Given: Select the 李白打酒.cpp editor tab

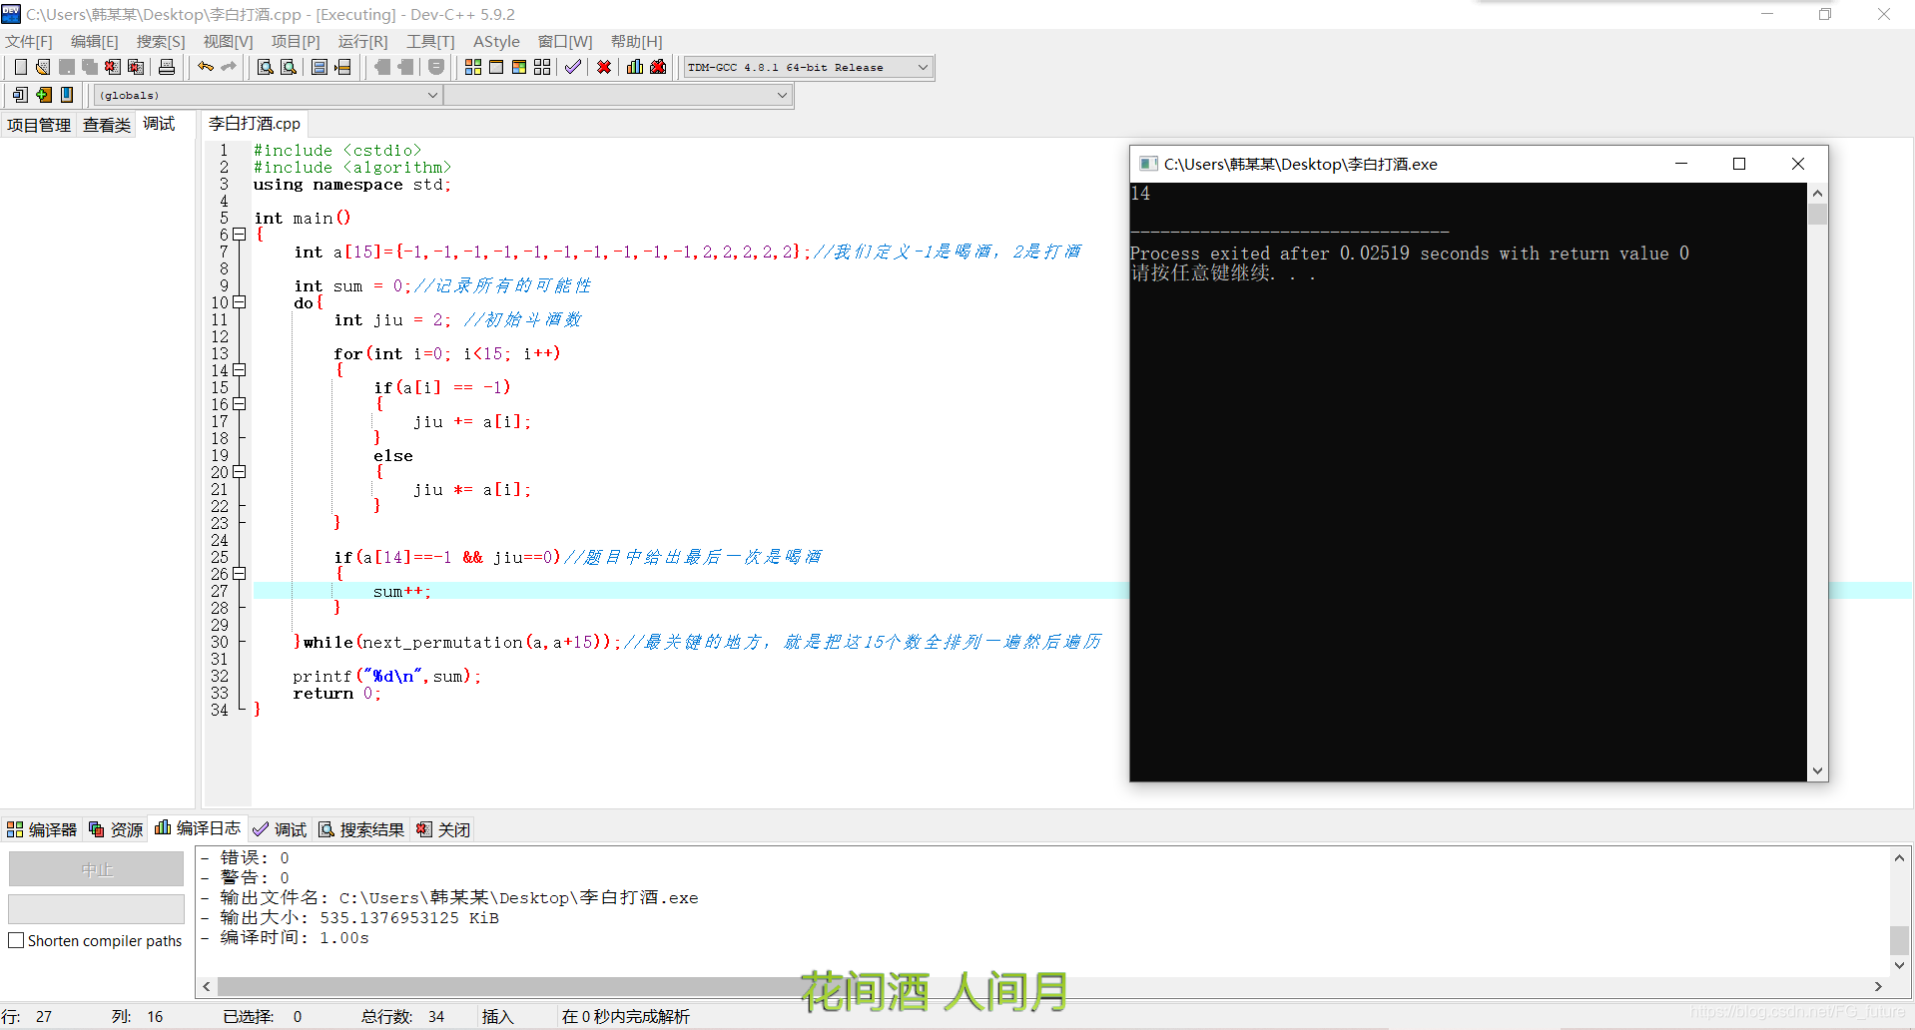Looking at the screenshot, I should (x=255, y=124).
